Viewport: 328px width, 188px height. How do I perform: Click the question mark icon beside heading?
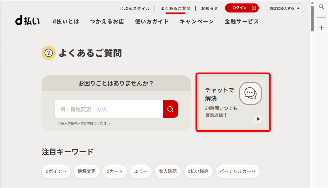(49, 53)
